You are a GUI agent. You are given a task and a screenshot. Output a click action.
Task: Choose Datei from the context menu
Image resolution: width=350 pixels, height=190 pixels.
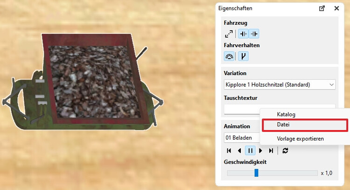tap(305, 125)
